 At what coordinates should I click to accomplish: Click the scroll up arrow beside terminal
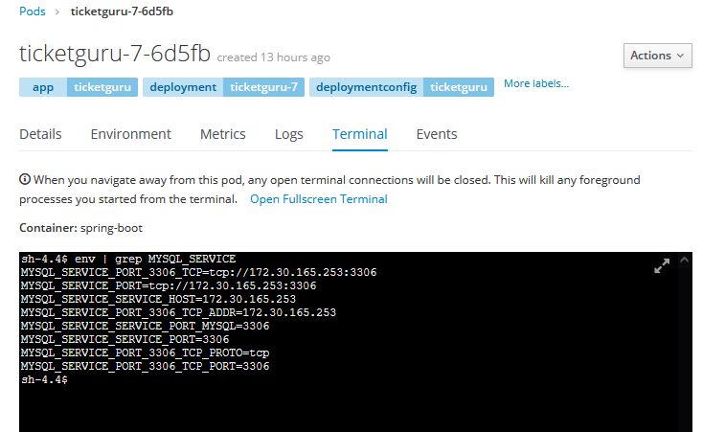coord(684,260)
